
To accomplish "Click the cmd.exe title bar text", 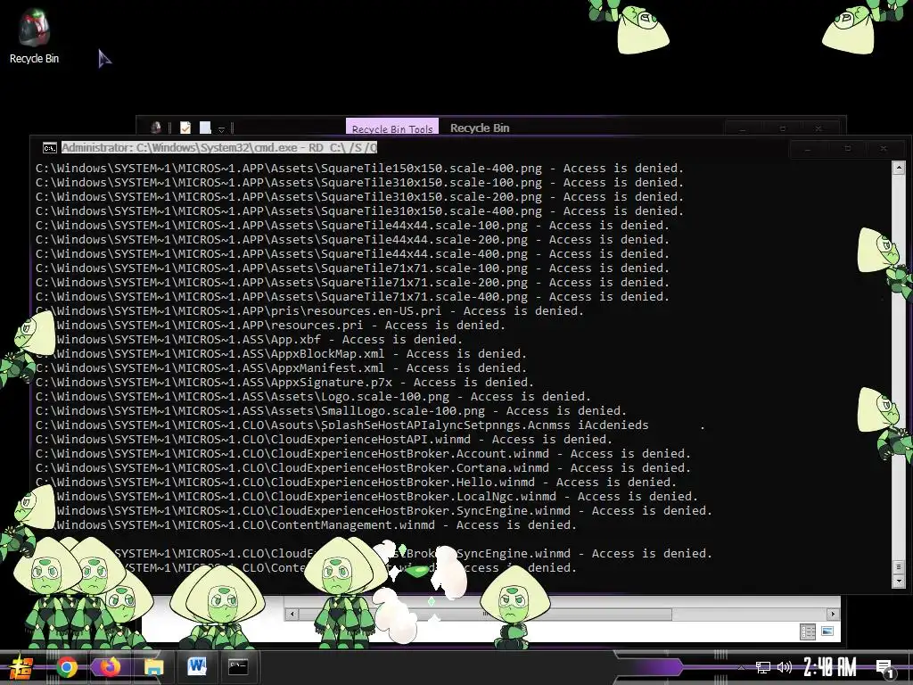I will pyautogui.click(x=219, y=148).
